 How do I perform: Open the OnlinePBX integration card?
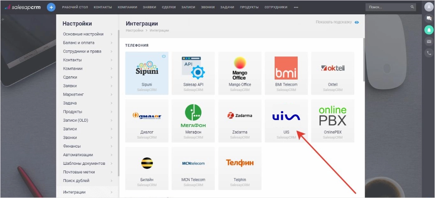tap(333, 121)
